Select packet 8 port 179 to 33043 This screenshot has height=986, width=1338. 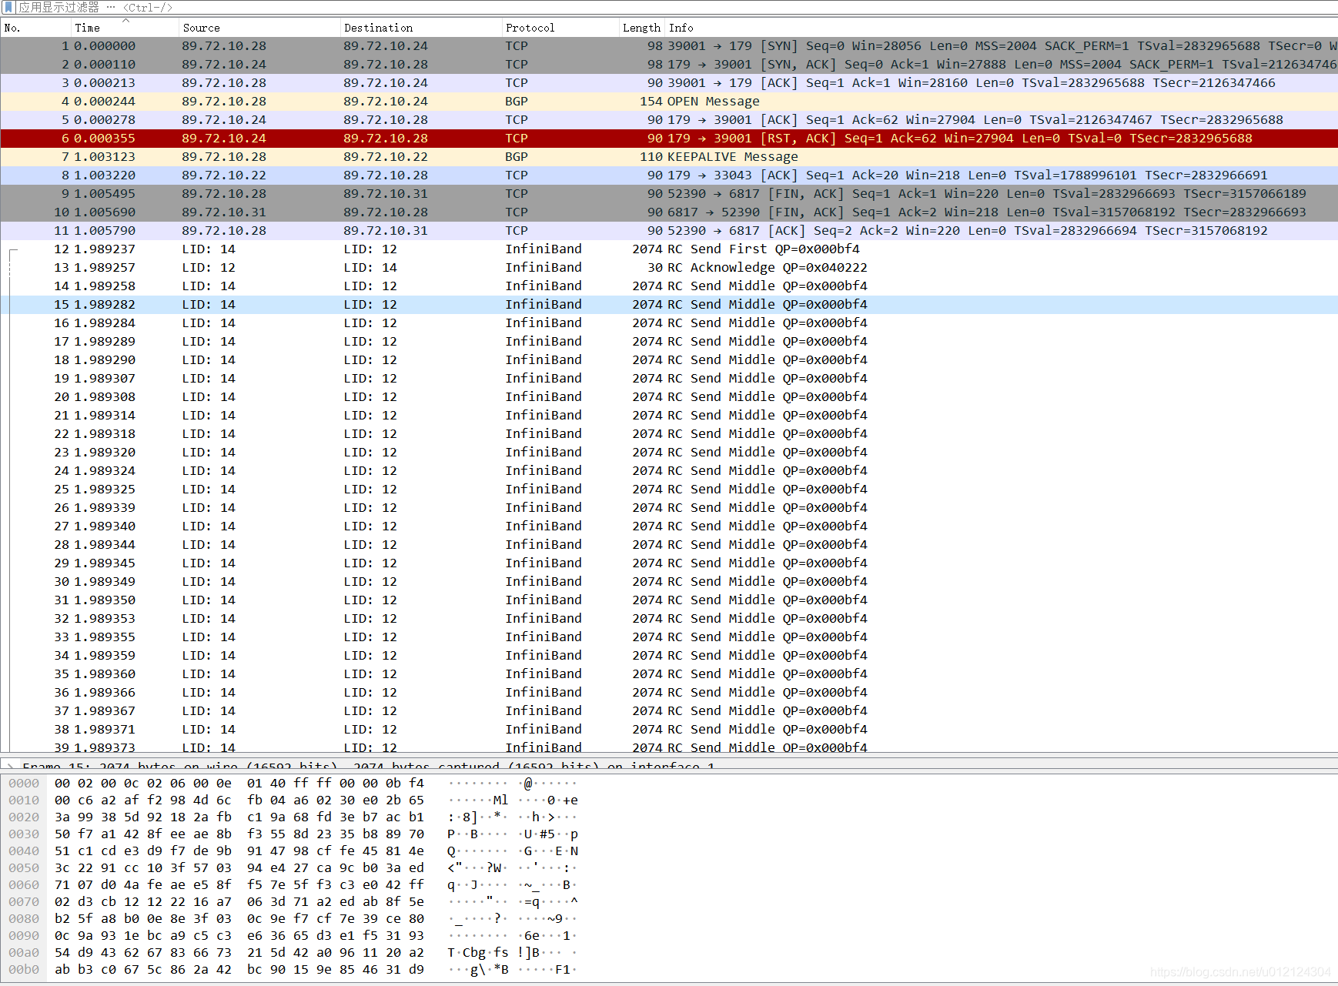(669, 175)
